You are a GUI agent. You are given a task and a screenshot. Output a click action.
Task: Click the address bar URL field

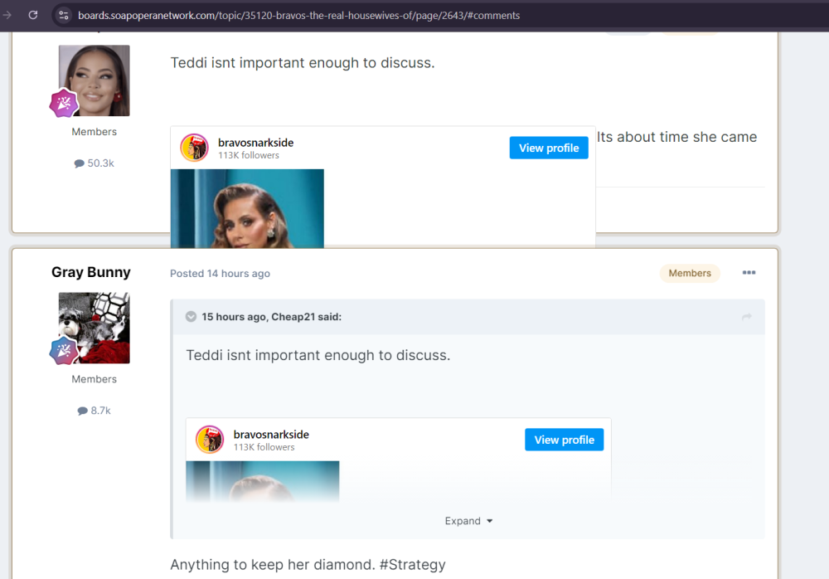coord(298,15)
